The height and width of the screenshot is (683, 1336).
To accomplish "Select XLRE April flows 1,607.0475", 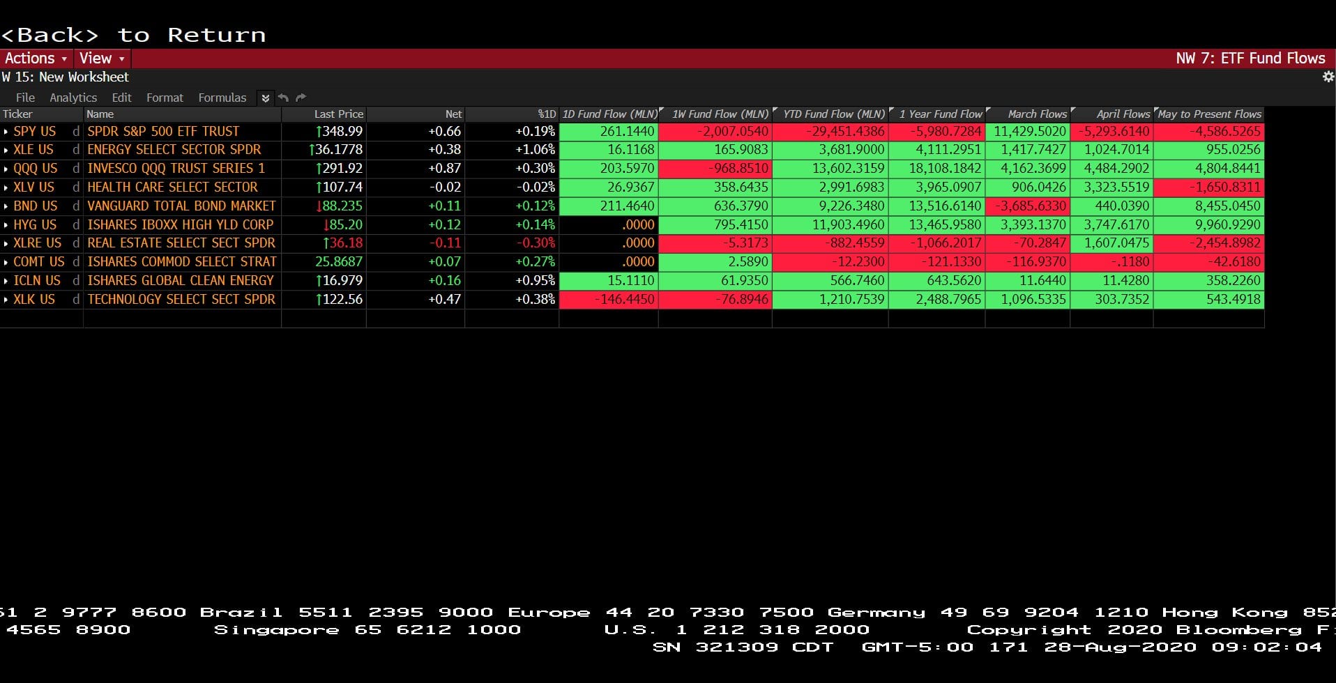I will (x=1112, y=243).
